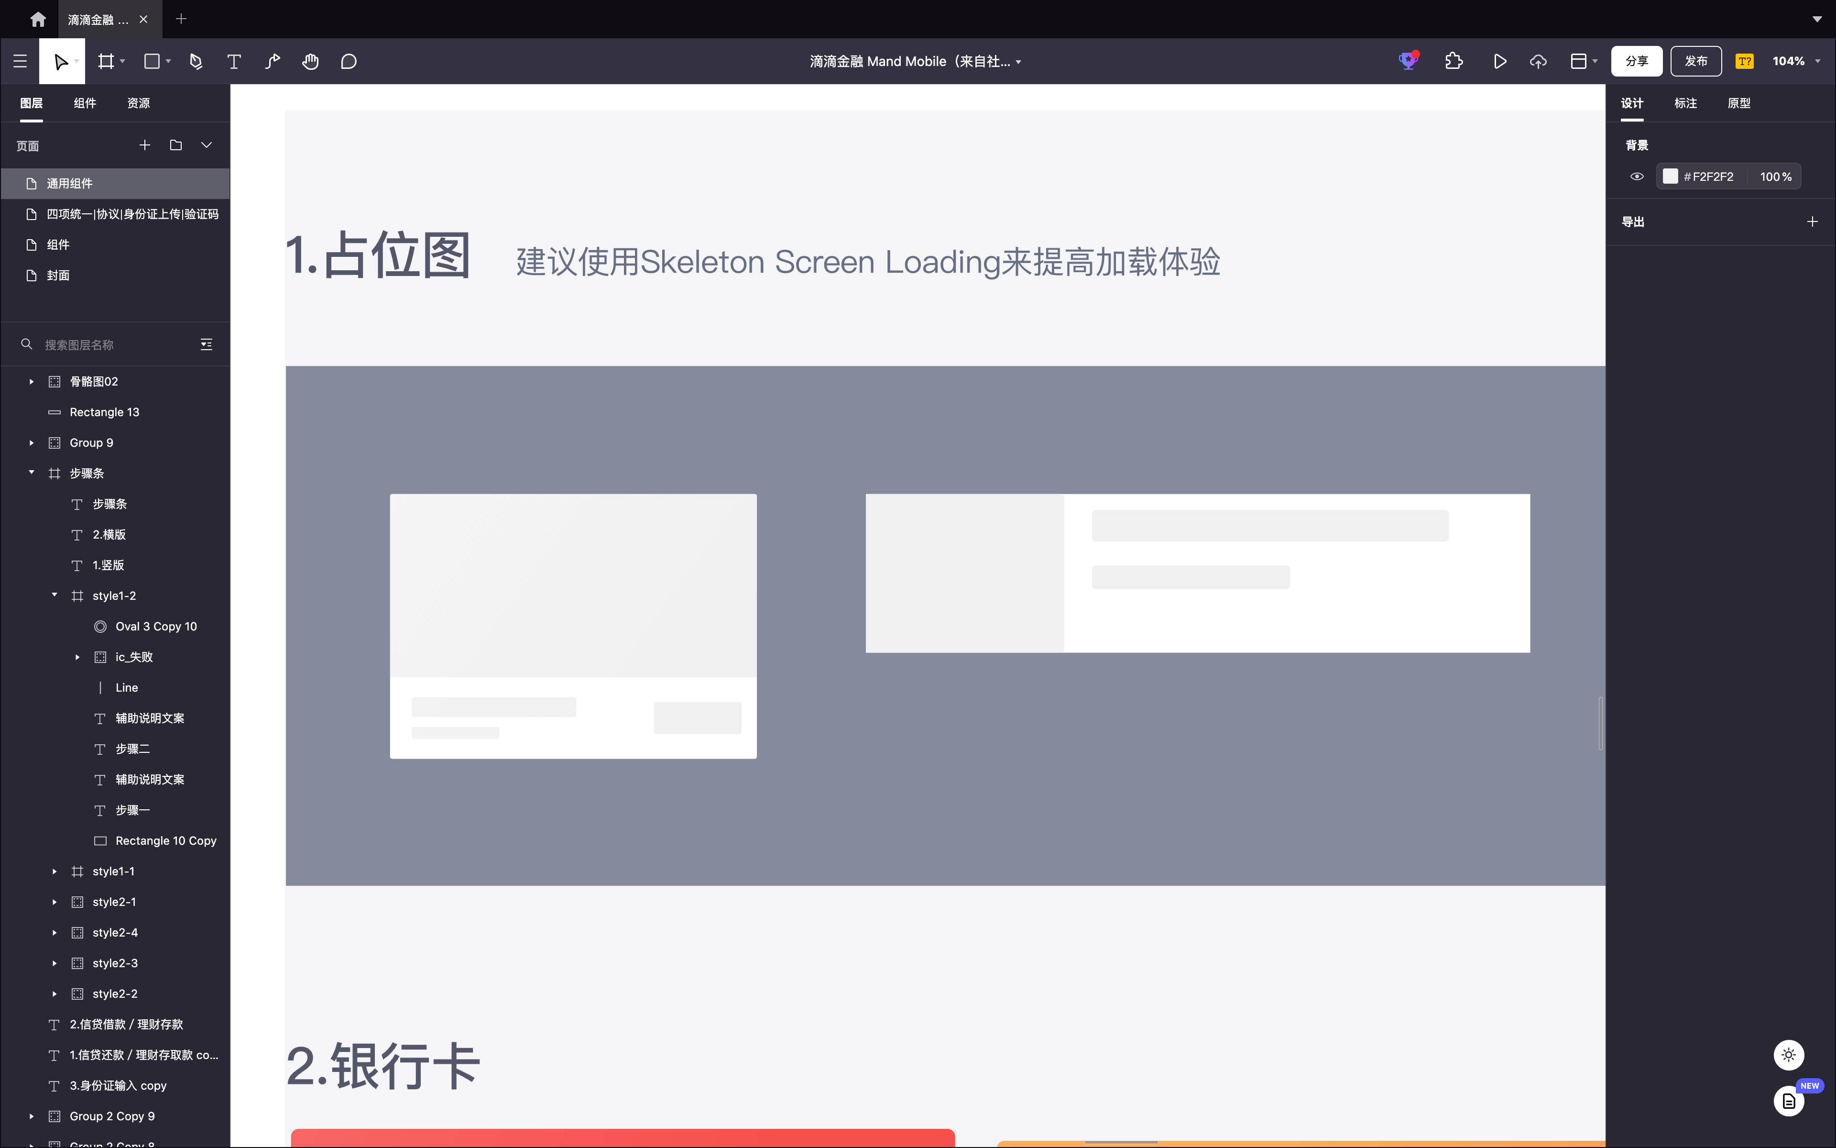Image resolution: width=1836 pixels, height=1148 pixels.
Task: Switch to the 图层 tab
Action: [31, 103]
